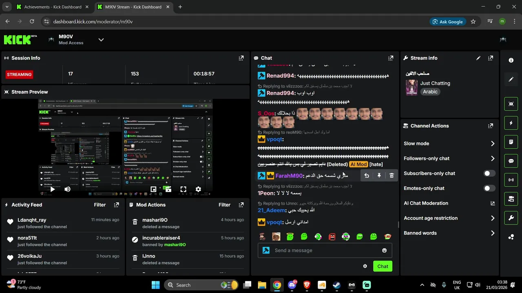The height and width of the screenshot is (293, 522).
Task: Toggle stream info camera widget in sidebar
Action: (511, 199)
